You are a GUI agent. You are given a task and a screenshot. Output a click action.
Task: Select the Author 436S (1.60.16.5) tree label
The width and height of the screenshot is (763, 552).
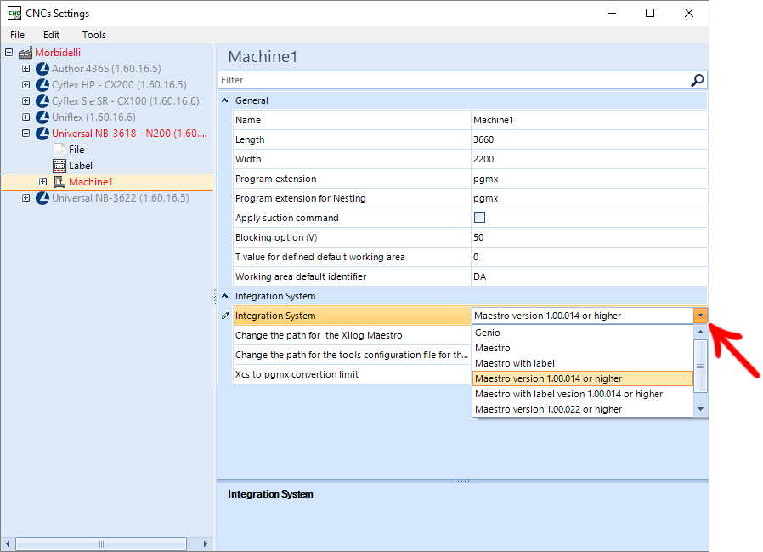[x=106, y=69]
